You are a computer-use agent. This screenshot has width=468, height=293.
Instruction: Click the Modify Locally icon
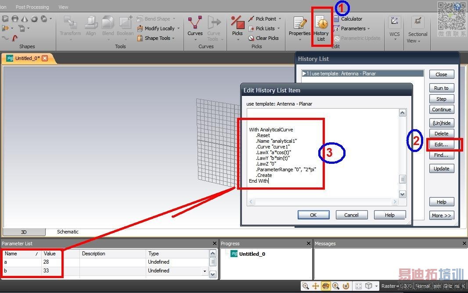click(140, 28)
